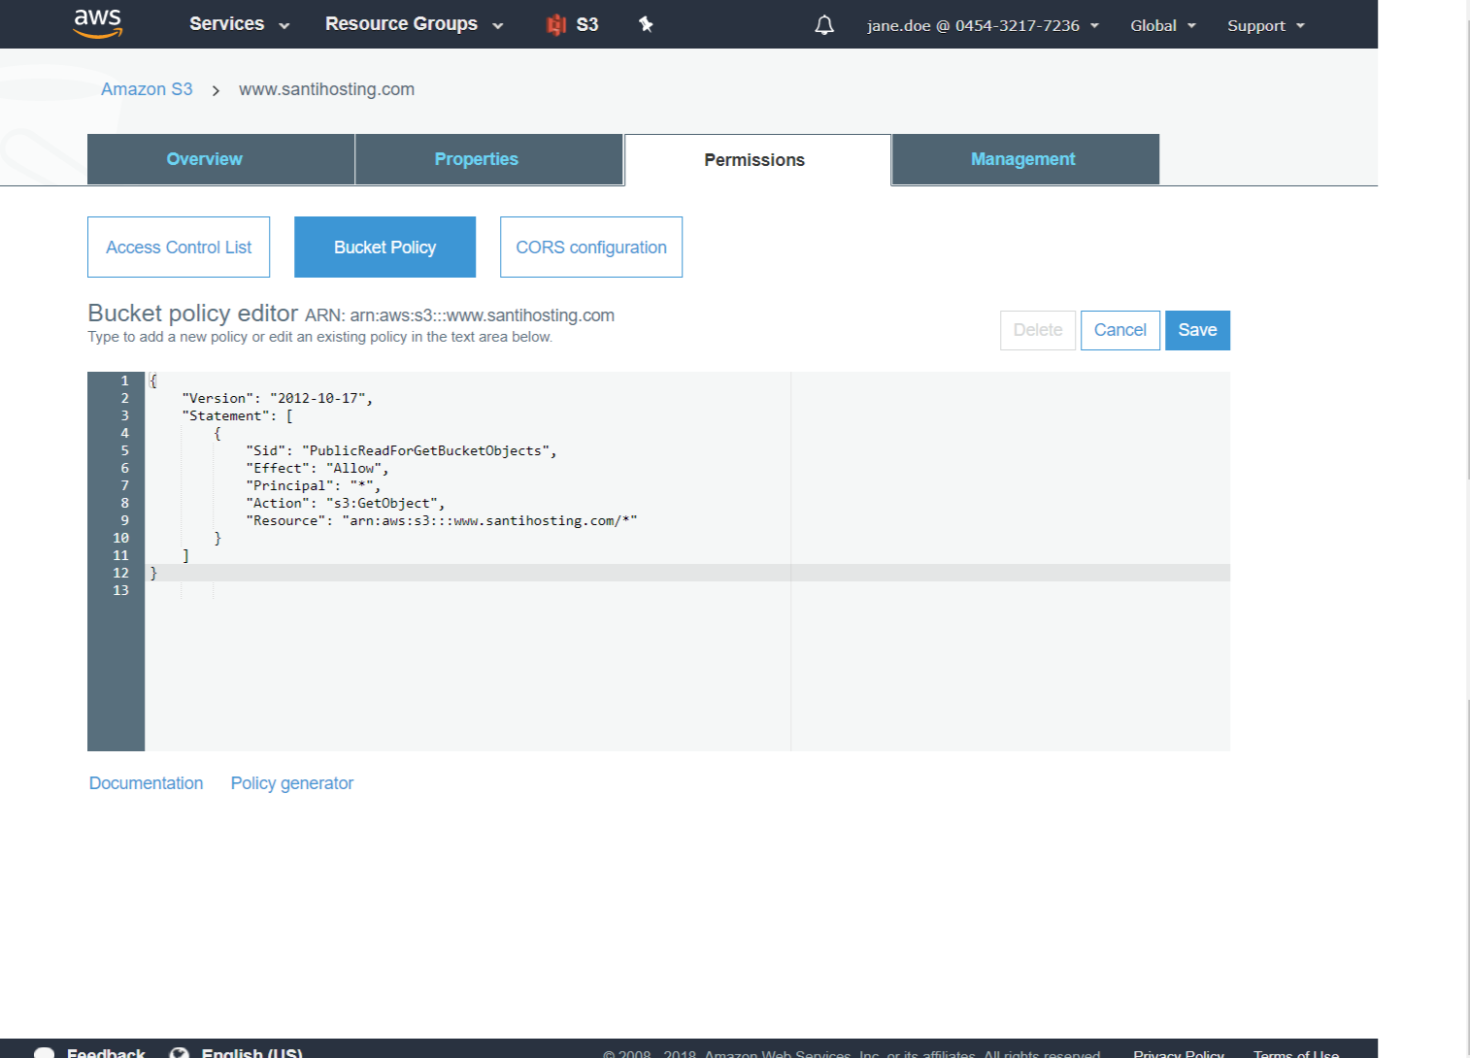1470x1058 pixels.
Task: Click line number 13 in the gutter
Action: (120, 590)
